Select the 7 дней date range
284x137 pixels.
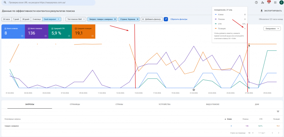16,19
